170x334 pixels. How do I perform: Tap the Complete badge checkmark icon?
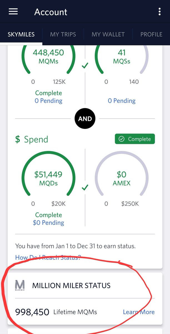coord(121,139)
